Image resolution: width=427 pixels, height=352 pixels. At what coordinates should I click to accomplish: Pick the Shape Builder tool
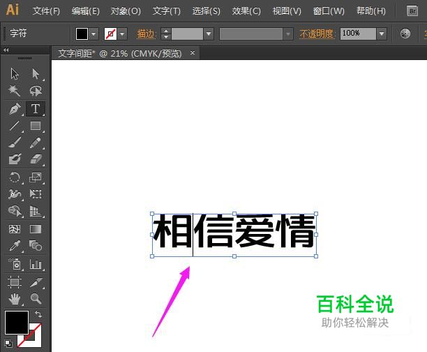tap(15, 211)
